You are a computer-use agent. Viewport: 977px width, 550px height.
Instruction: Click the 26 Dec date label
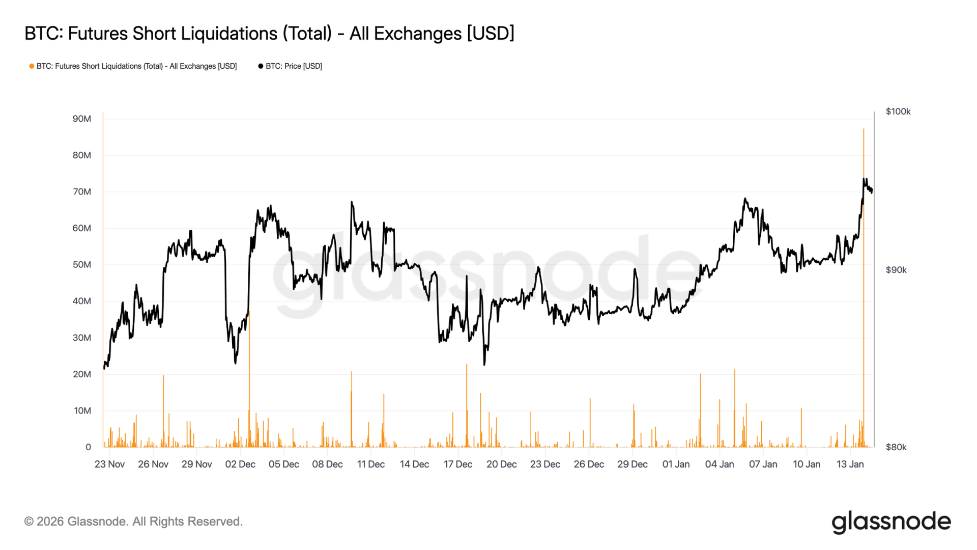coord(589,464)
